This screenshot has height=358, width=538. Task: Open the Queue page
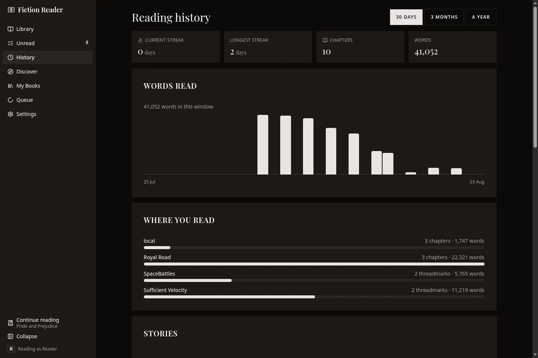click(48, 100)
